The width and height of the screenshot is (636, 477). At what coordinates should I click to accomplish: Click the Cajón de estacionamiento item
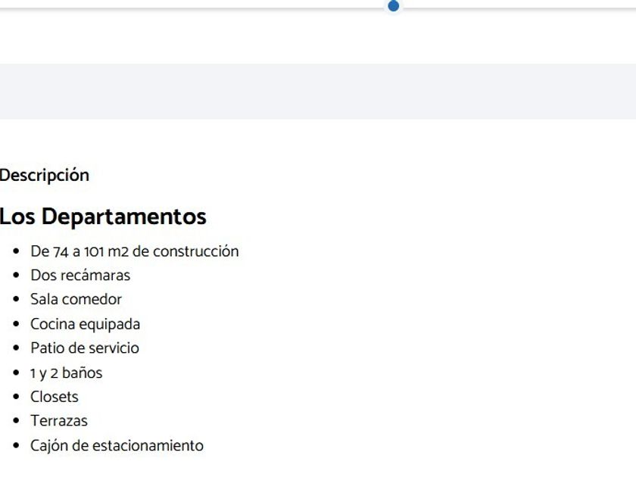tap(117, 445)
